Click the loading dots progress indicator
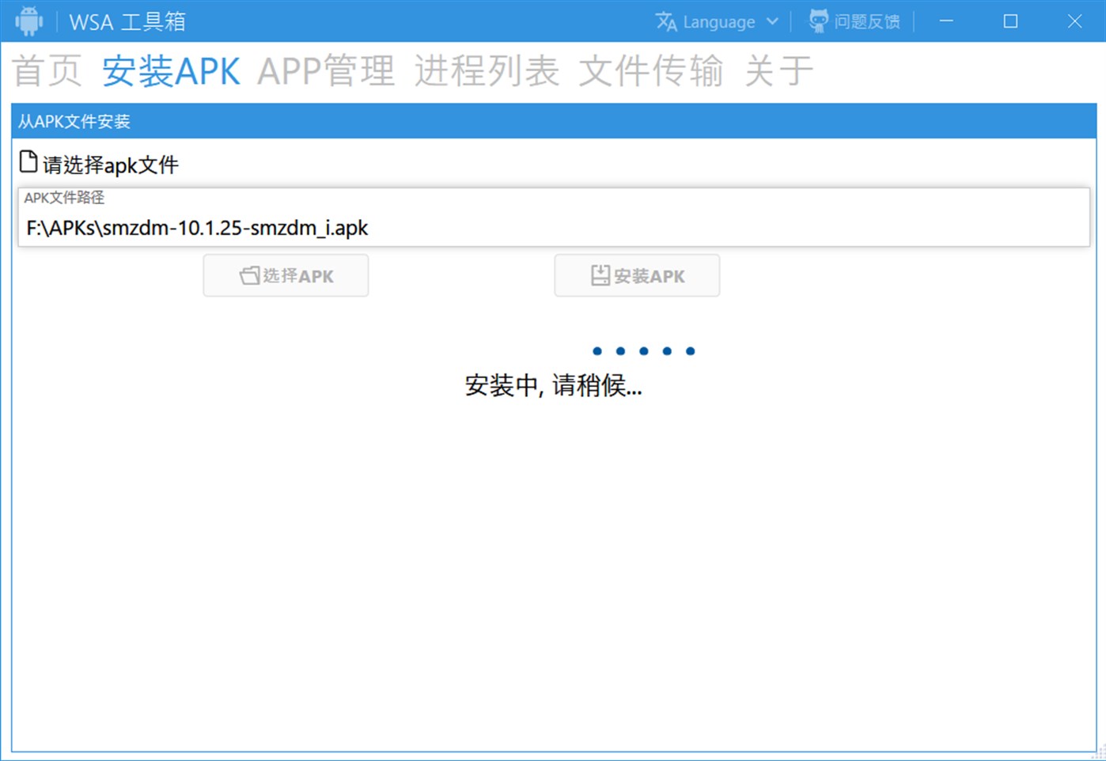This screenshot has height=761, width=1106. pos(643,351)
